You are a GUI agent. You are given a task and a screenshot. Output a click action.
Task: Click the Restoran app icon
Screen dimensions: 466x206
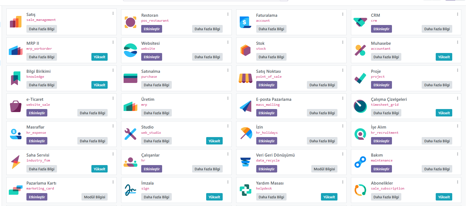[130, 22]
